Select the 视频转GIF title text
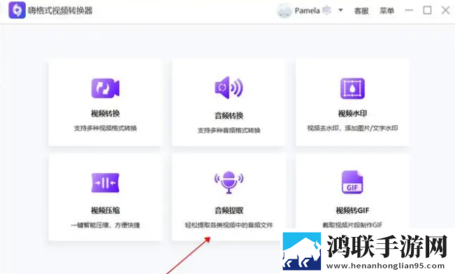The width and height of the screenshot is (455, 274). [x=352, y=210]
